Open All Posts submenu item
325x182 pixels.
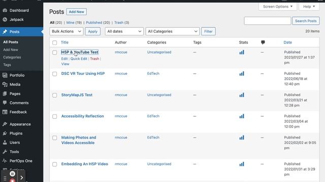pyautogui.click(x=11, y=42)
